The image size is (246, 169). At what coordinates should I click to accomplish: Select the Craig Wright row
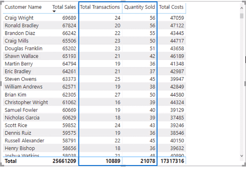coord(94,18)
